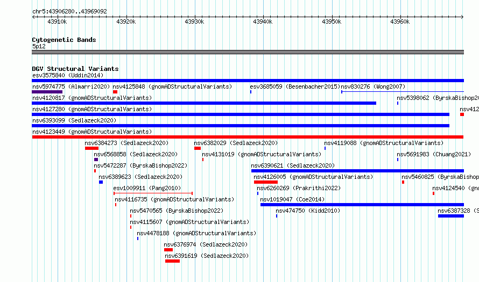This screenshot has width=479, height=282.
Task: Click nsv4115607 (gnomADStructuralVariants) label
Action: pos(189,222)
